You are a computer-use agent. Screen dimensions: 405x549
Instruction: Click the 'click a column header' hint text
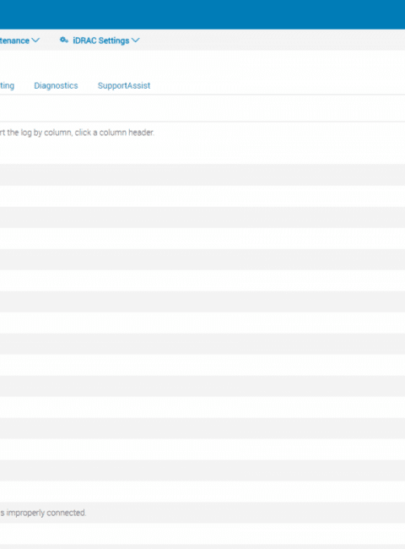(x=114, y=133)
